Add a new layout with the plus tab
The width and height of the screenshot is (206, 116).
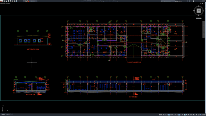pyautogui.click(x=12, y=114)
